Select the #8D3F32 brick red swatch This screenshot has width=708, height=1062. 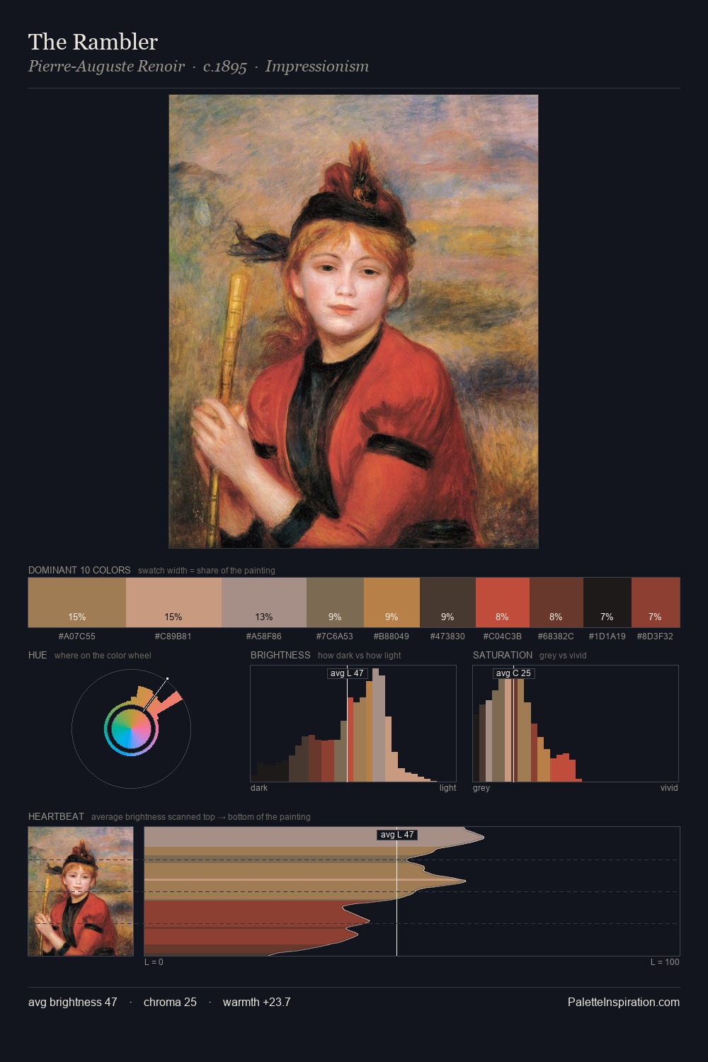656,603
